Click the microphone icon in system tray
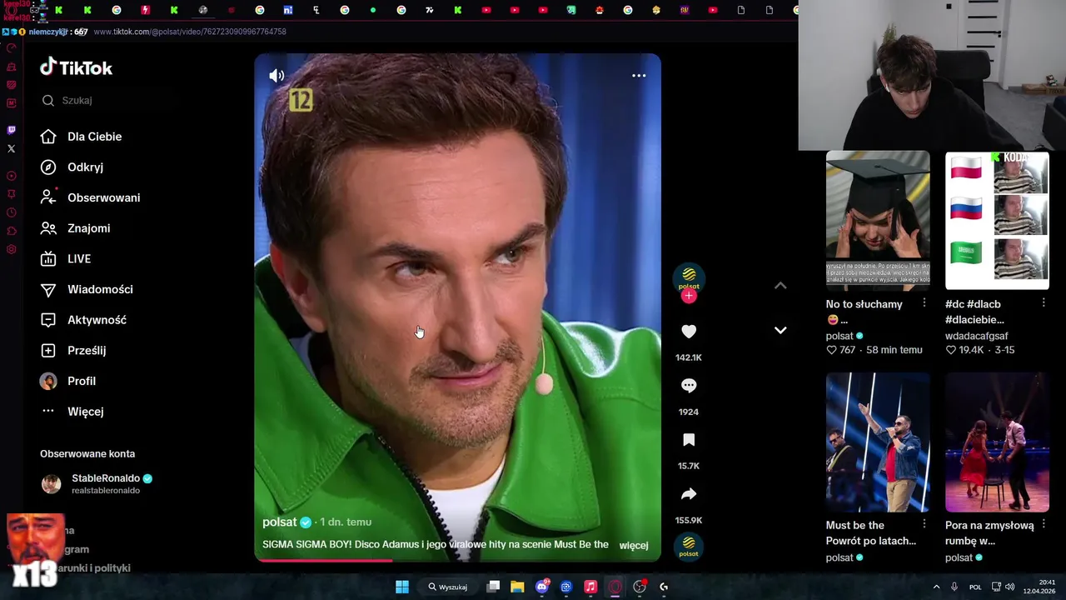Image resolution: width=1066 pixels, height=600 pixels. click(954, 587)
